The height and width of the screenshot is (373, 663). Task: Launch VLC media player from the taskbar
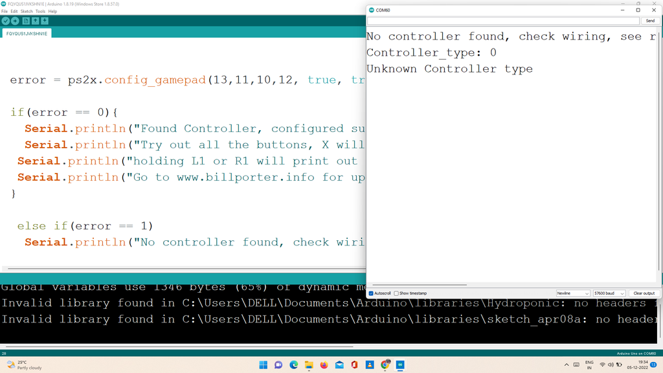(x=370, y=365)
